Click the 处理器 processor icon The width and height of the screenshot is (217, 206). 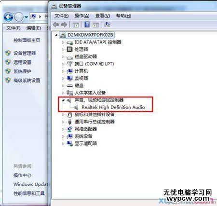tap(69, 49)
